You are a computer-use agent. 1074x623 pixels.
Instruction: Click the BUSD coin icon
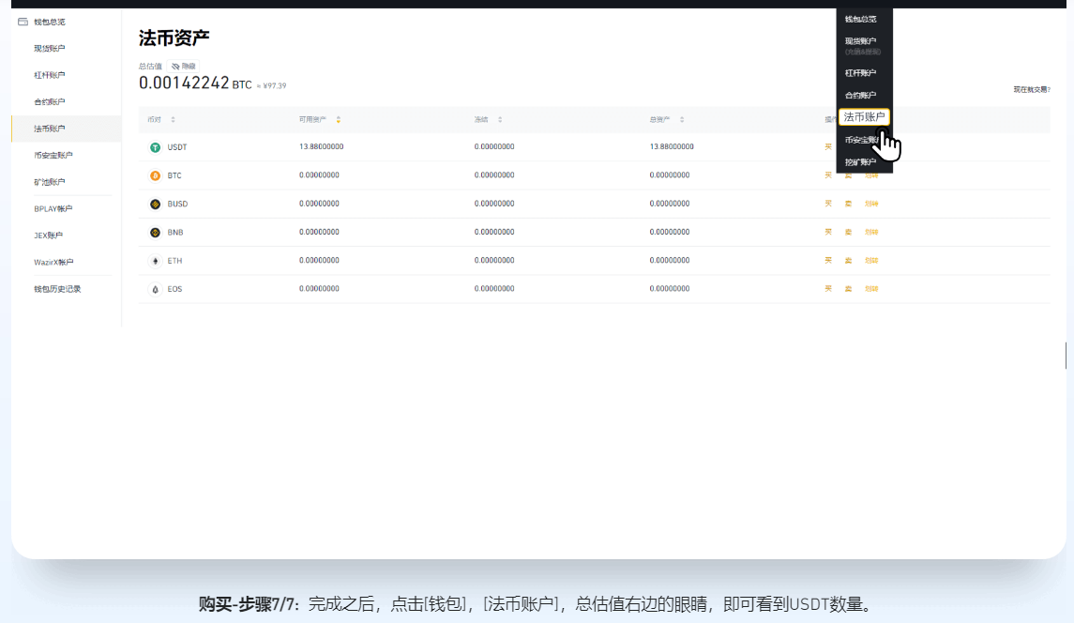(156, 204)
